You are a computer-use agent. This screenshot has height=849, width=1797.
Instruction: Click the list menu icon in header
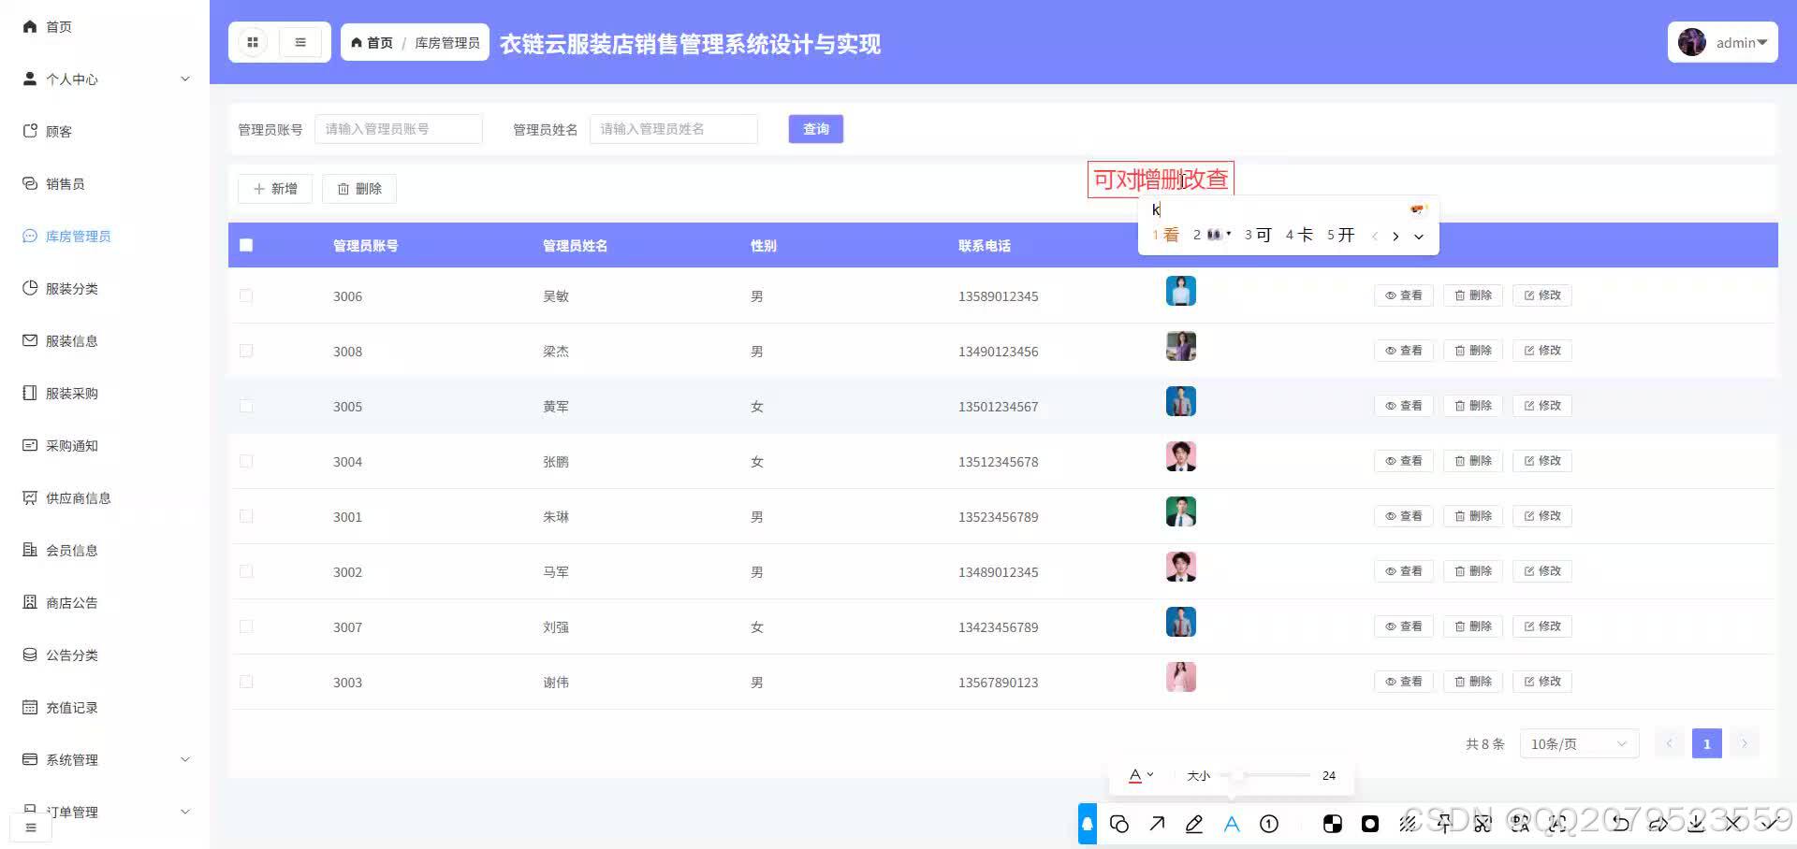pyautogui.click(x=300, y=42)
